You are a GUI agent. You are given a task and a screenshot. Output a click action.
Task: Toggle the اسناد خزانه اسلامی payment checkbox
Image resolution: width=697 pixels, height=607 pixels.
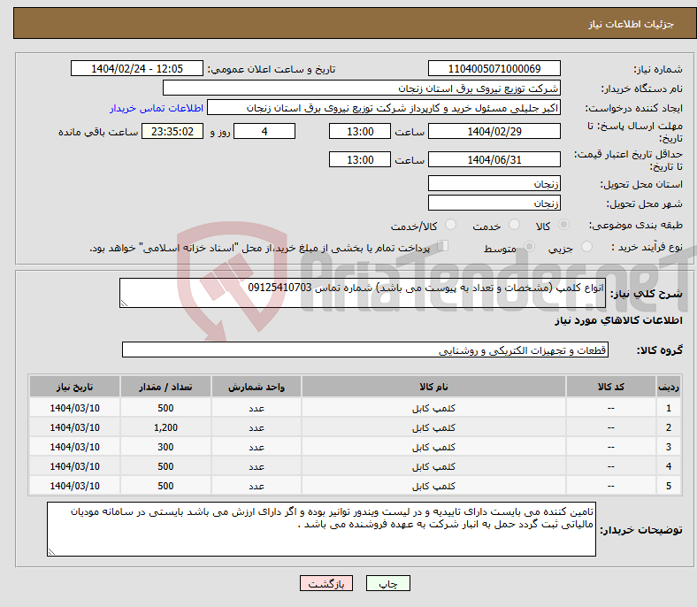point(443,245)
